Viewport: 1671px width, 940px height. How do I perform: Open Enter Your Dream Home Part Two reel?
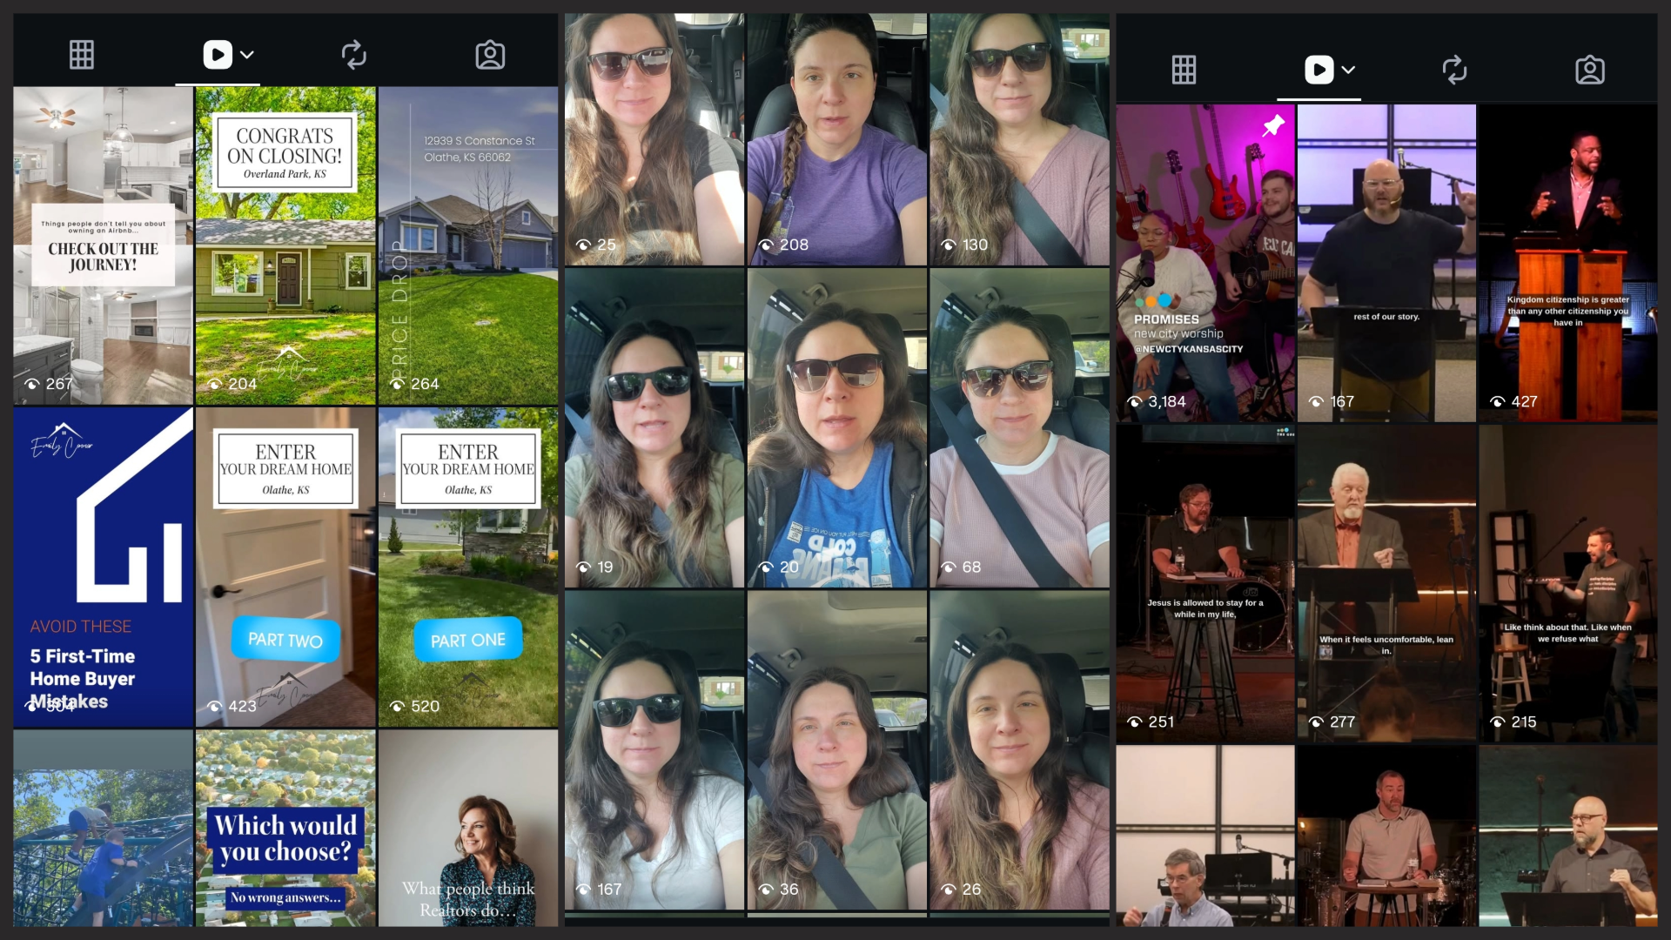[x=285, y=567]
